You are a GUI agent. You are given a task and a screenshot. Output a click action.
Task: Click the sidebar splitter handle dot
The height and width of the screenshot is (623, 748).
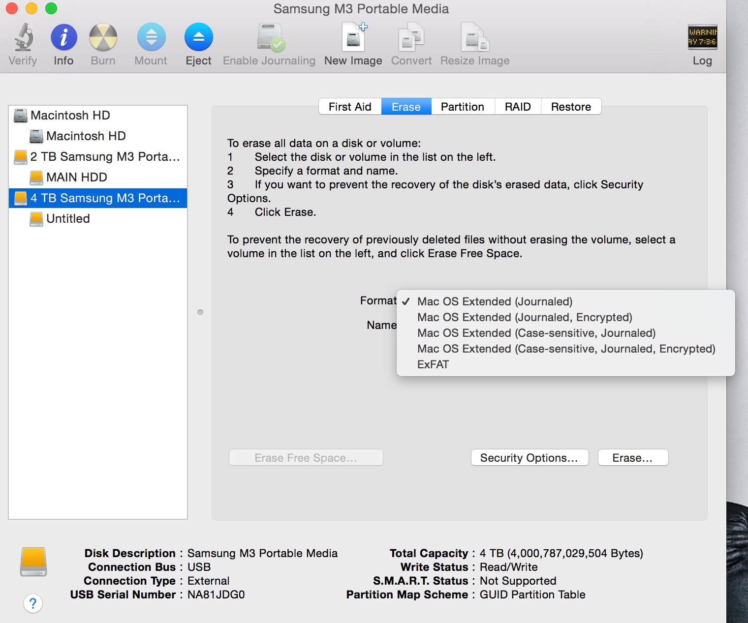click(x=200, y=312)
